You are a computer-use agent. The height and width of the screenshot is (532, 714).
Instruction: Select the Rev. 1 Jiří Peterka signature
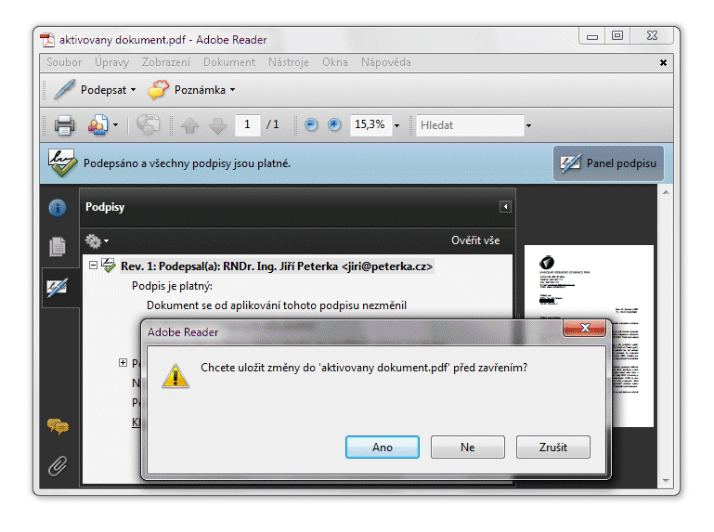tap(277, 266)
